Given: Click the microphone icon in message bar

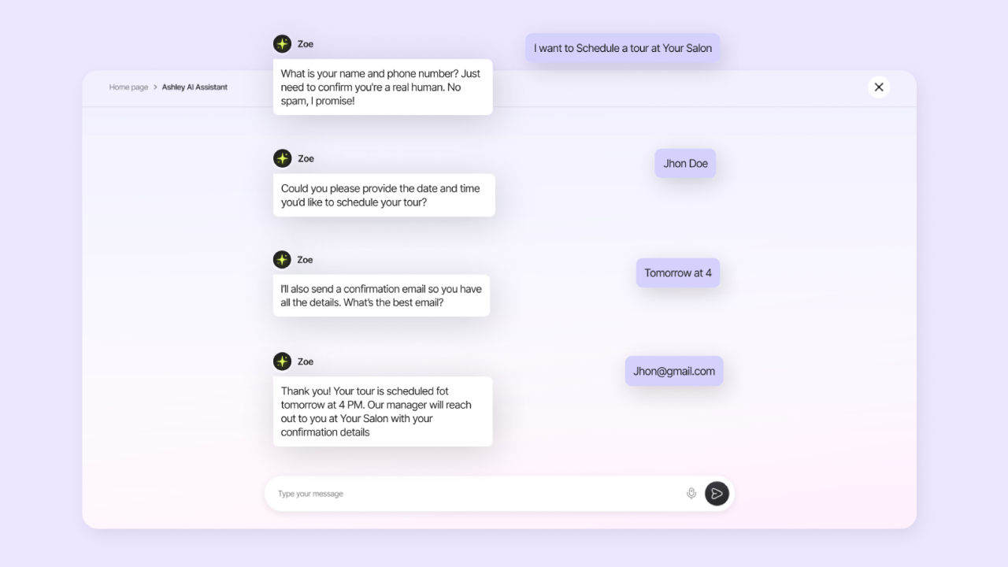Looking at the screenshot, I should (x=691, y=494).
